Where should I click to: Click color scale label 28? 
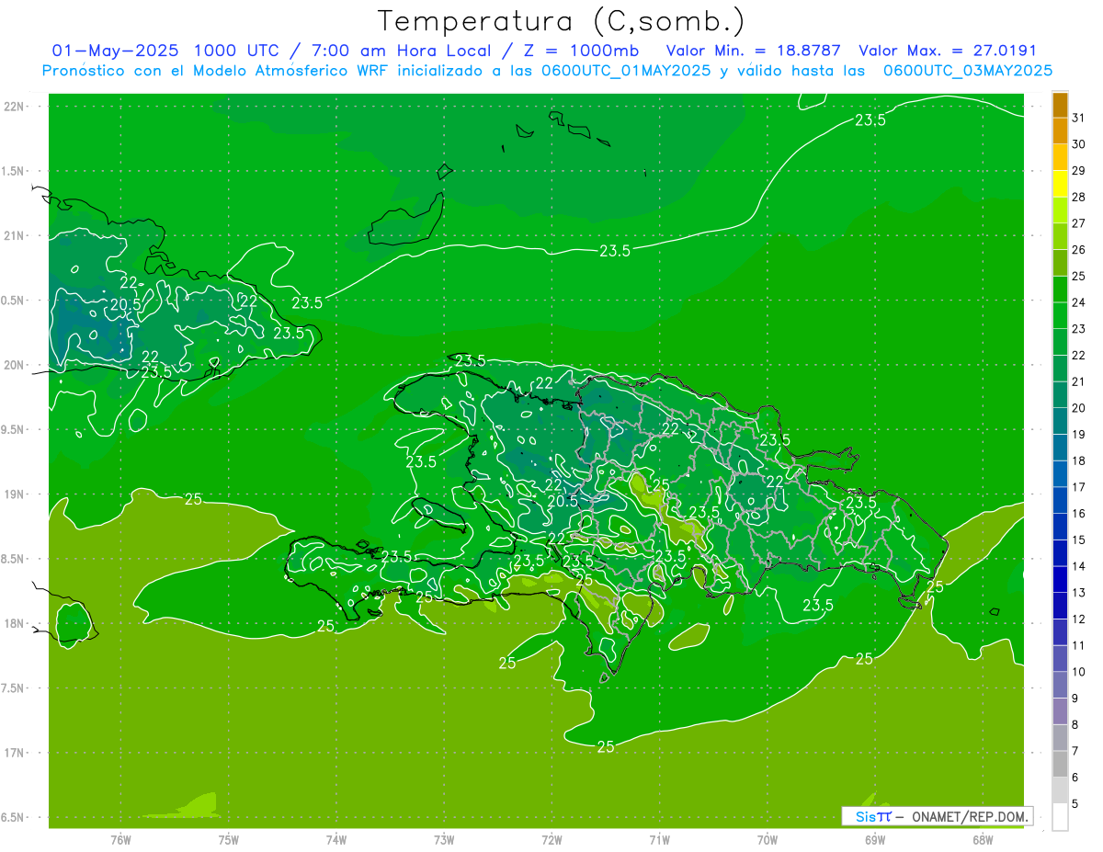(1078, 197)
